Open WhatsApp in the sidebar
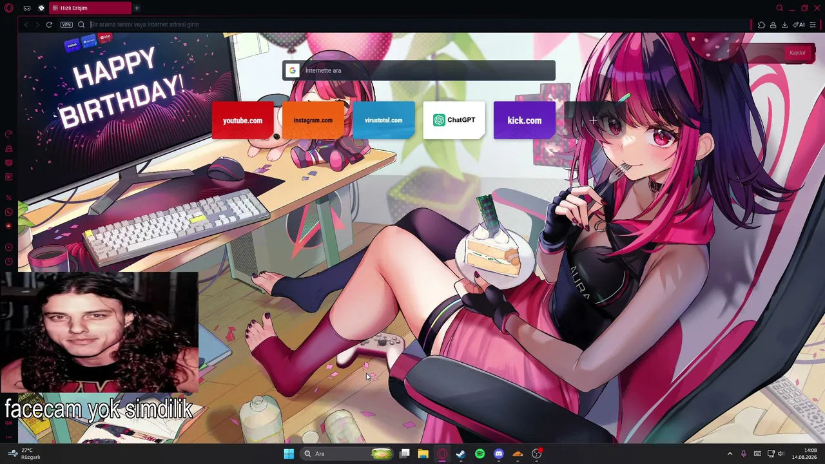Viewport: 825px width, 464px height. (x=8, y=212)
